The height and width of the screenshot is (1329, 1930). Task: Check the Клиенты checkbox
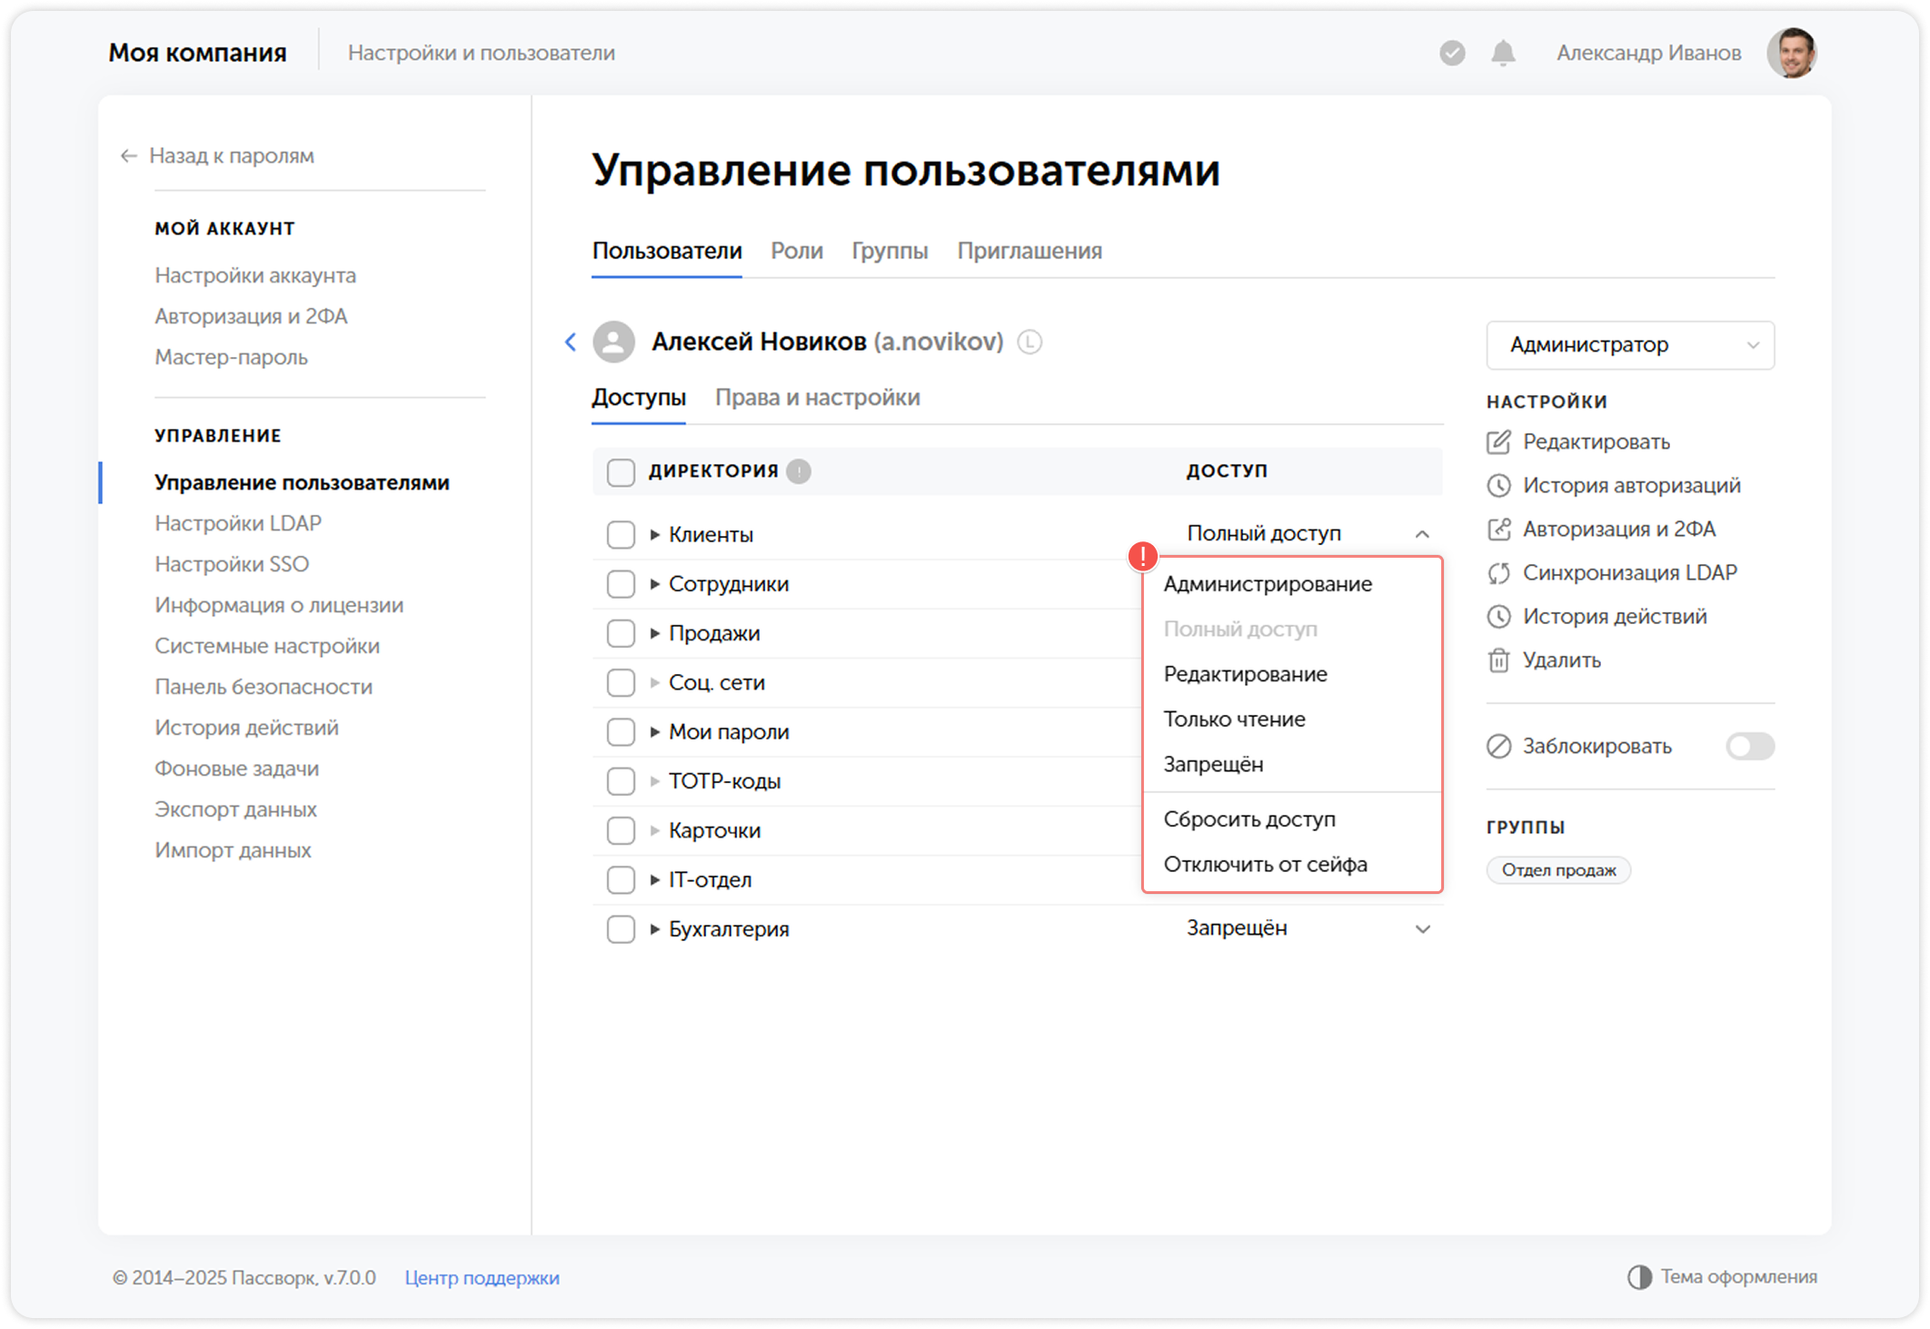click(x=621, y=534)
